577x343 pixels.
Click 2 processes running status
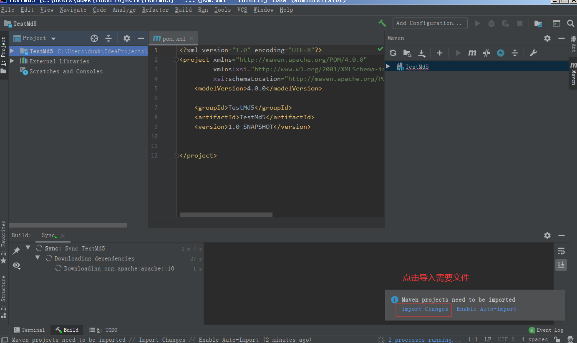point(424,340)
